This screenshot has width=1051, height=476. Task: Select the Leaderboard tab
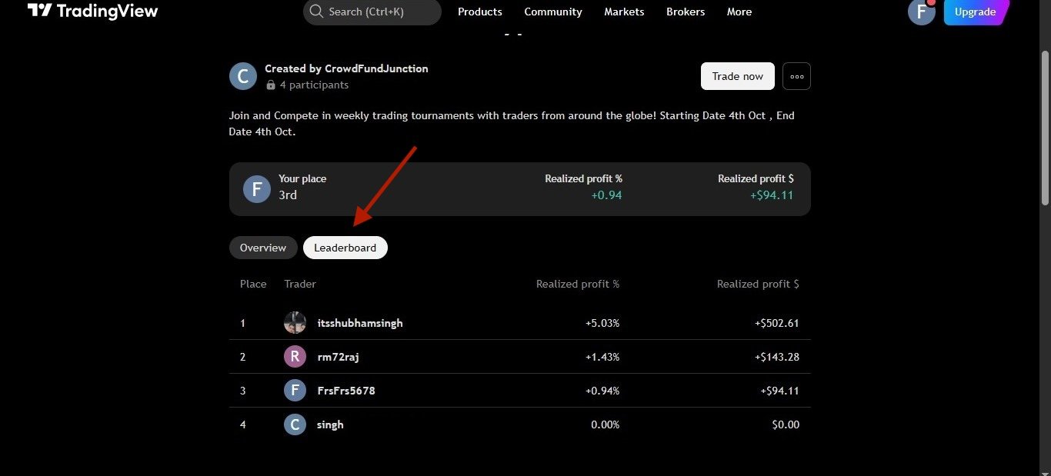pos(345,248)
